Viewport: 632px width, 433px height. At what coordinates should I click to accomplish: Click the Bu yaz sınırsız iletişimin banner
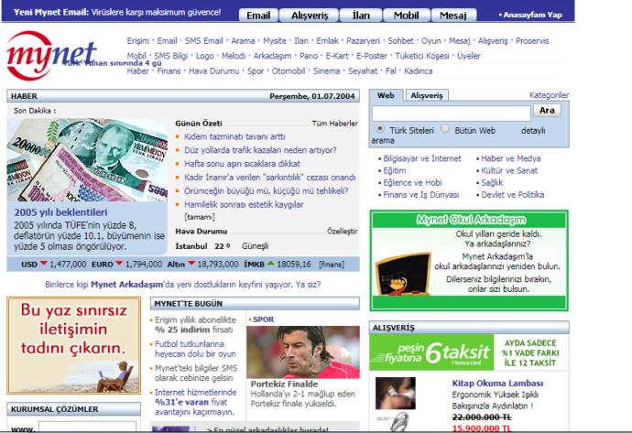click(74, 346)
